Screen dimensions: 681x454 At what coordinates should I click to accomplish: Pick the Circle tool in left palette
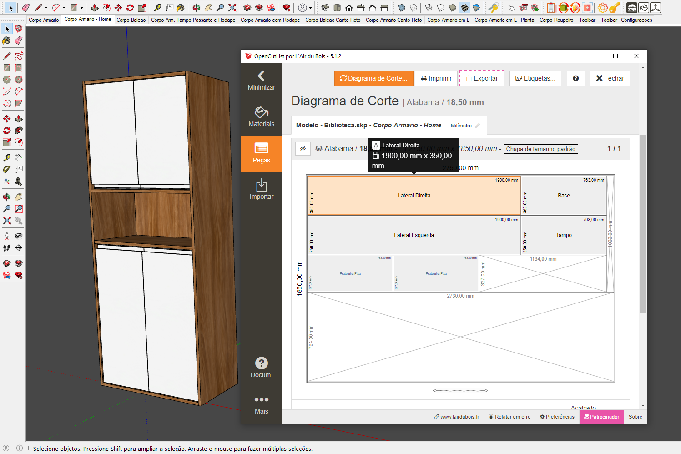click(x=7, y=80)
